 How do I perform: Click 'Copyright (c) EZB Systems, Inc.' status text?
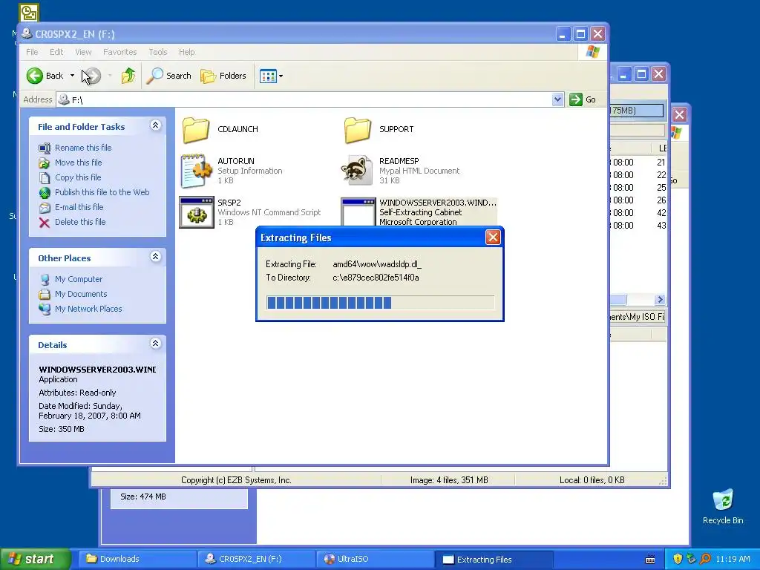(236, 480)
